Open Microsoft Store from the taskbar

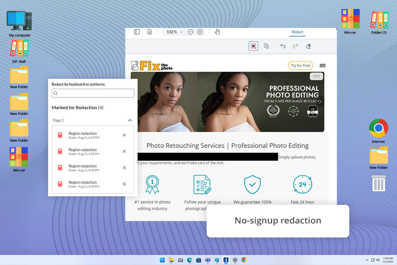[x=199, y=260]
